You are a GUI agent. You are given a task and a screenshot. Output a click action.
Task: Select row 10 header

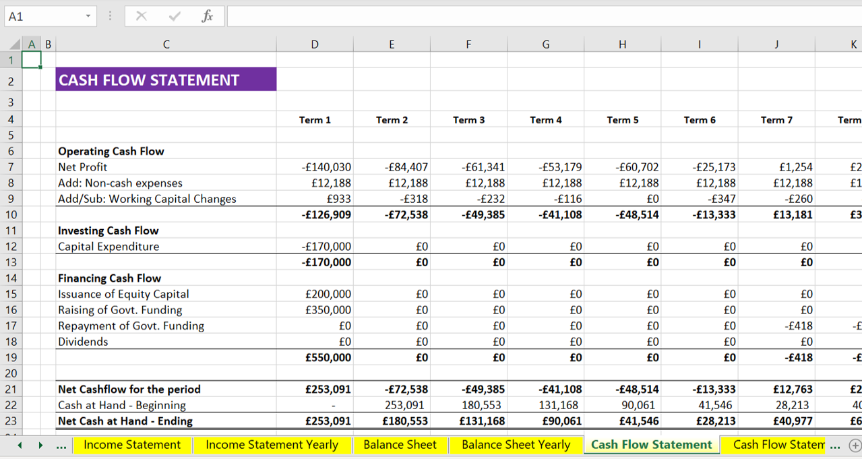tap(11, 215)
